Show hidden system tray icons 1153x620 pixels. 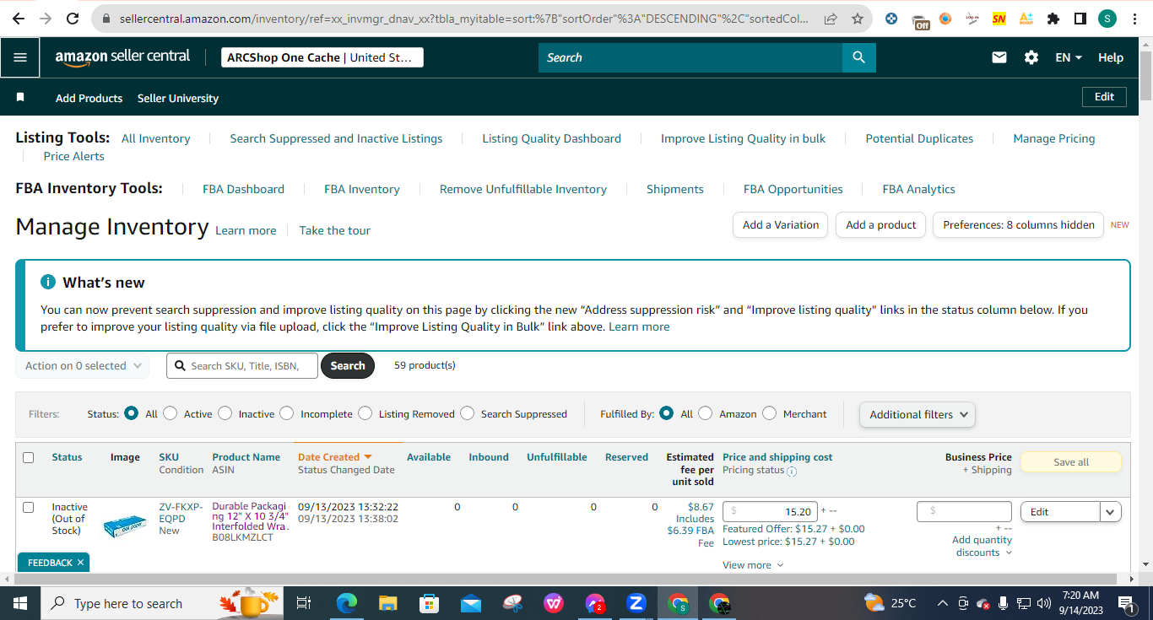942,603
